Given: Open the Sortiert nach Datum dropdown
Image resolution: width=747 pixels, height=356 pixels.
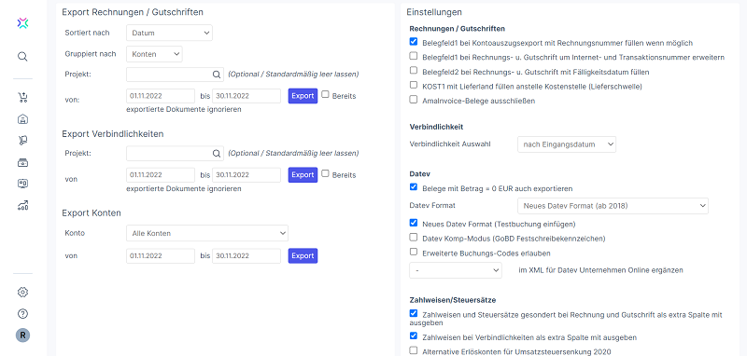Looking at the screenshot, I should pos(169,33).
